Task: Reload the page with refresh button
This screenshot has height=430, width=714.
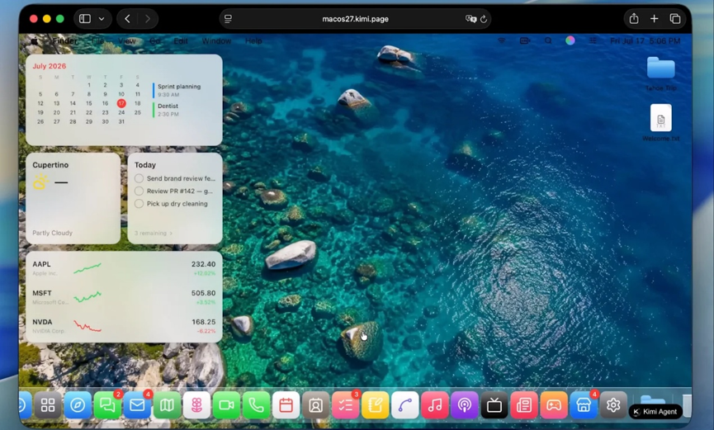Action: [484, 19]
